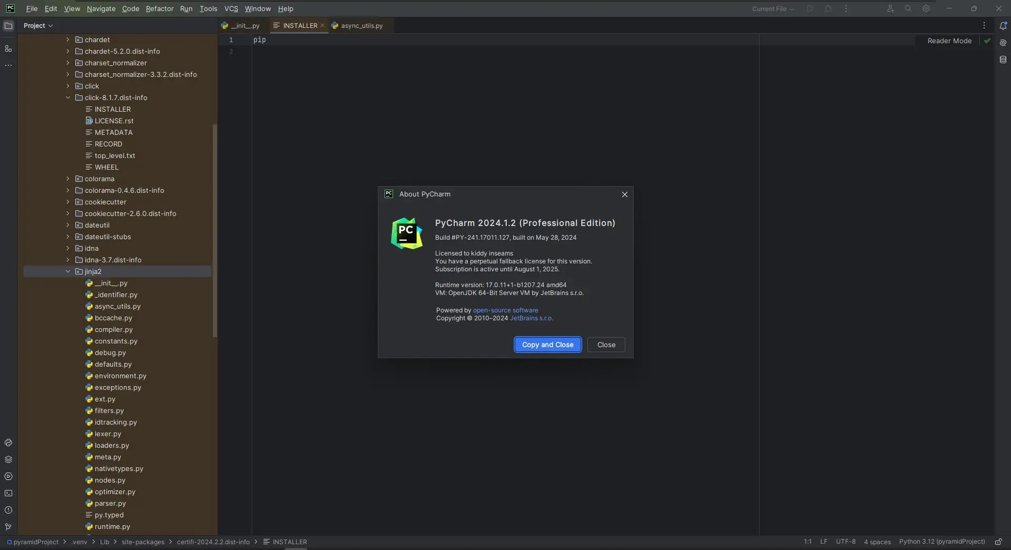Open editor tab options menu
This screenshot has height=550, width=1011.
tap(984, 25)
